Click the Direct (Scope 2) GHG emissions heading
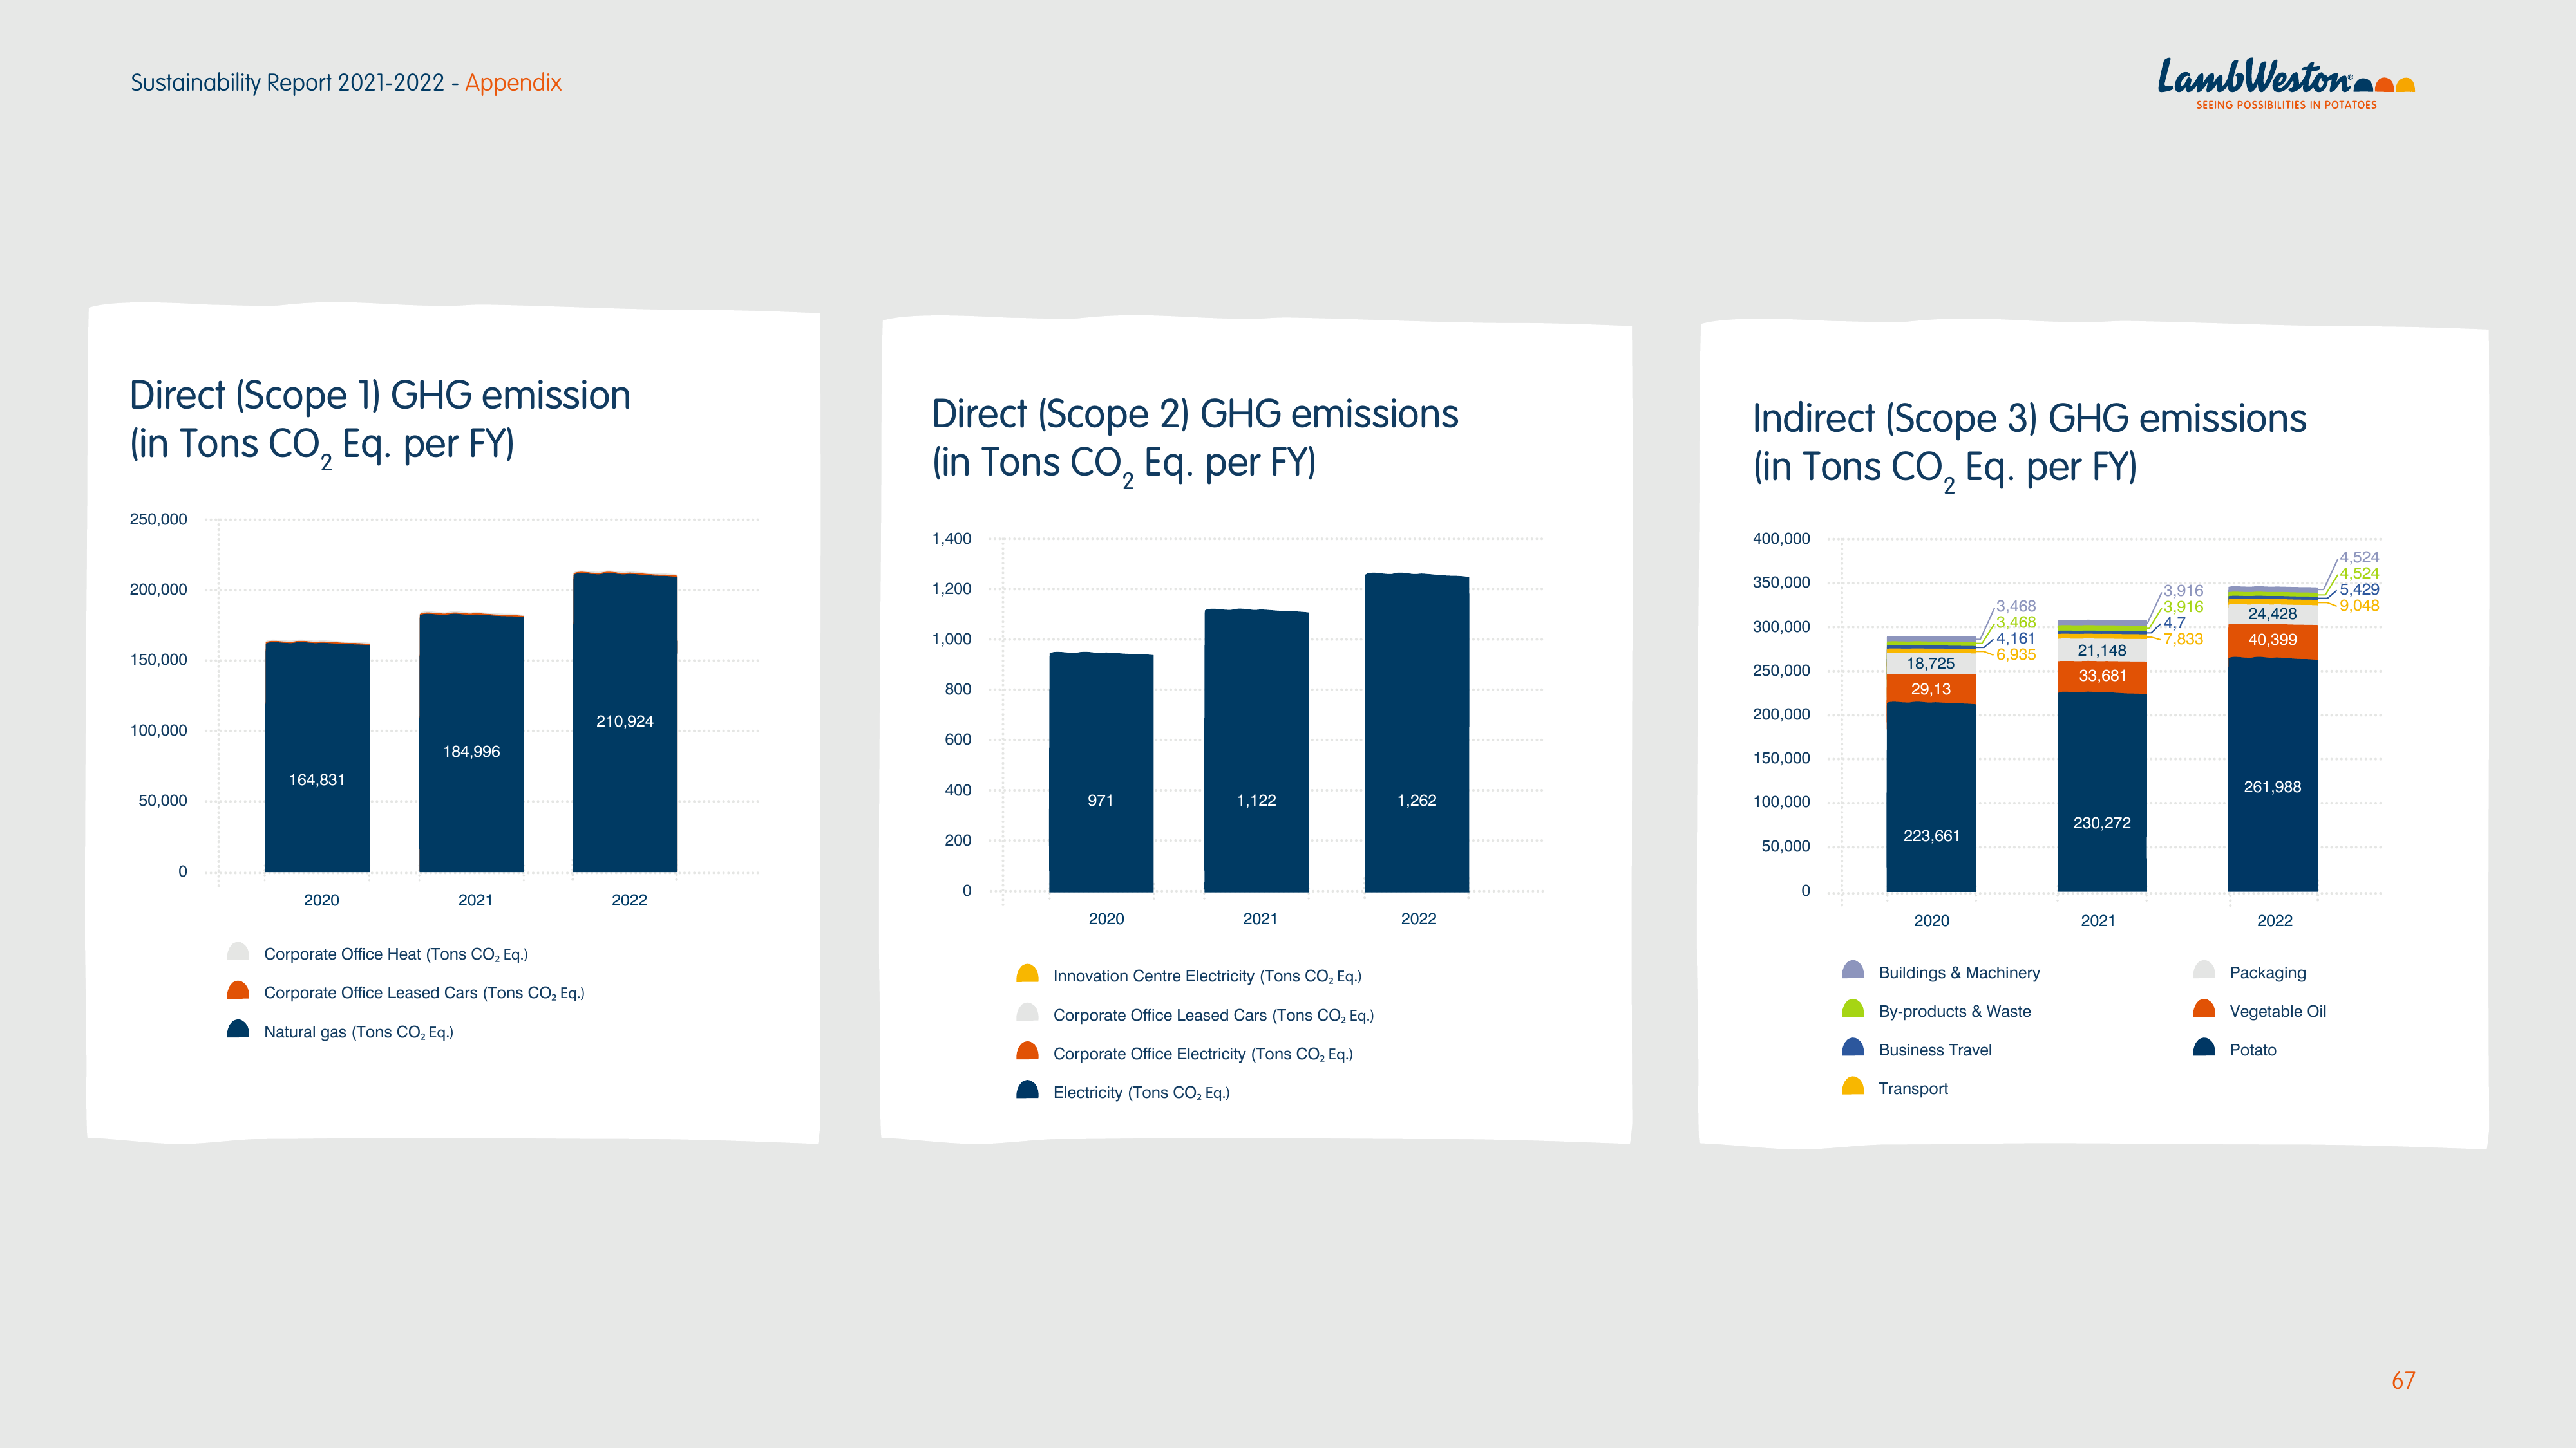Screen dimensions: 2576x1448 click(1195, 440)
